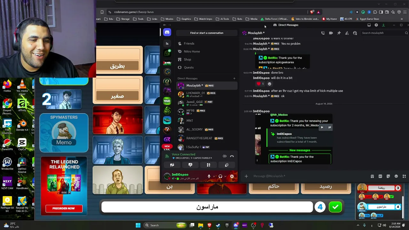The width and height of the screenshot is (409, 230).
Task: Select the صغير word card
Action: coord(118,90)
